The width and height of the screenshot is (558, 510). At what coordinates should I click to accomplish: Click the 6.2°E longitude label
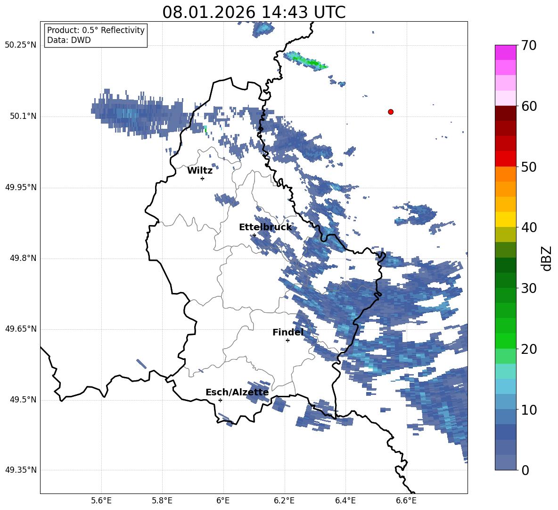coord(284,501)
